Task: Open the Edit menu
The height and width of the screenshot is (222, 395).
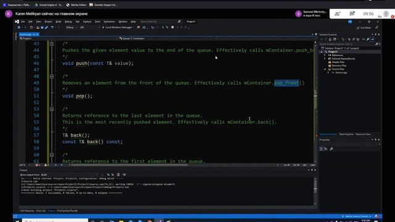Action: pos(30,22)
